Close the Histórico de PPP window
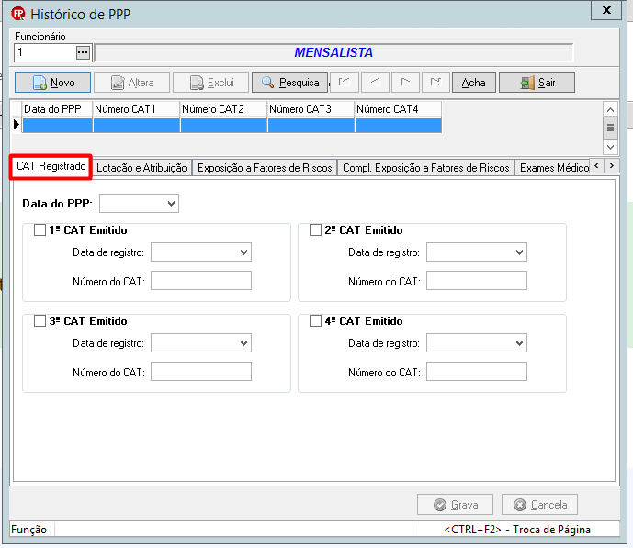633x548 pixels. 606,10
